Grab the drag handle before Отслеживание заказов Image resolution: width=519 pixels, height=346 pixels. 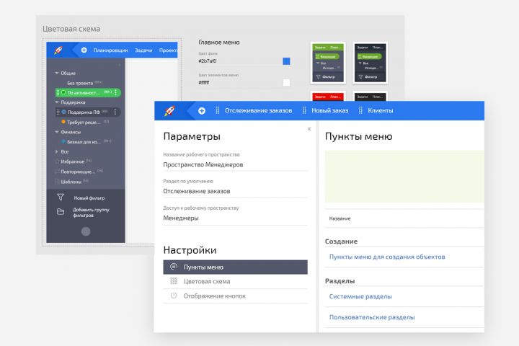(218, 110)
